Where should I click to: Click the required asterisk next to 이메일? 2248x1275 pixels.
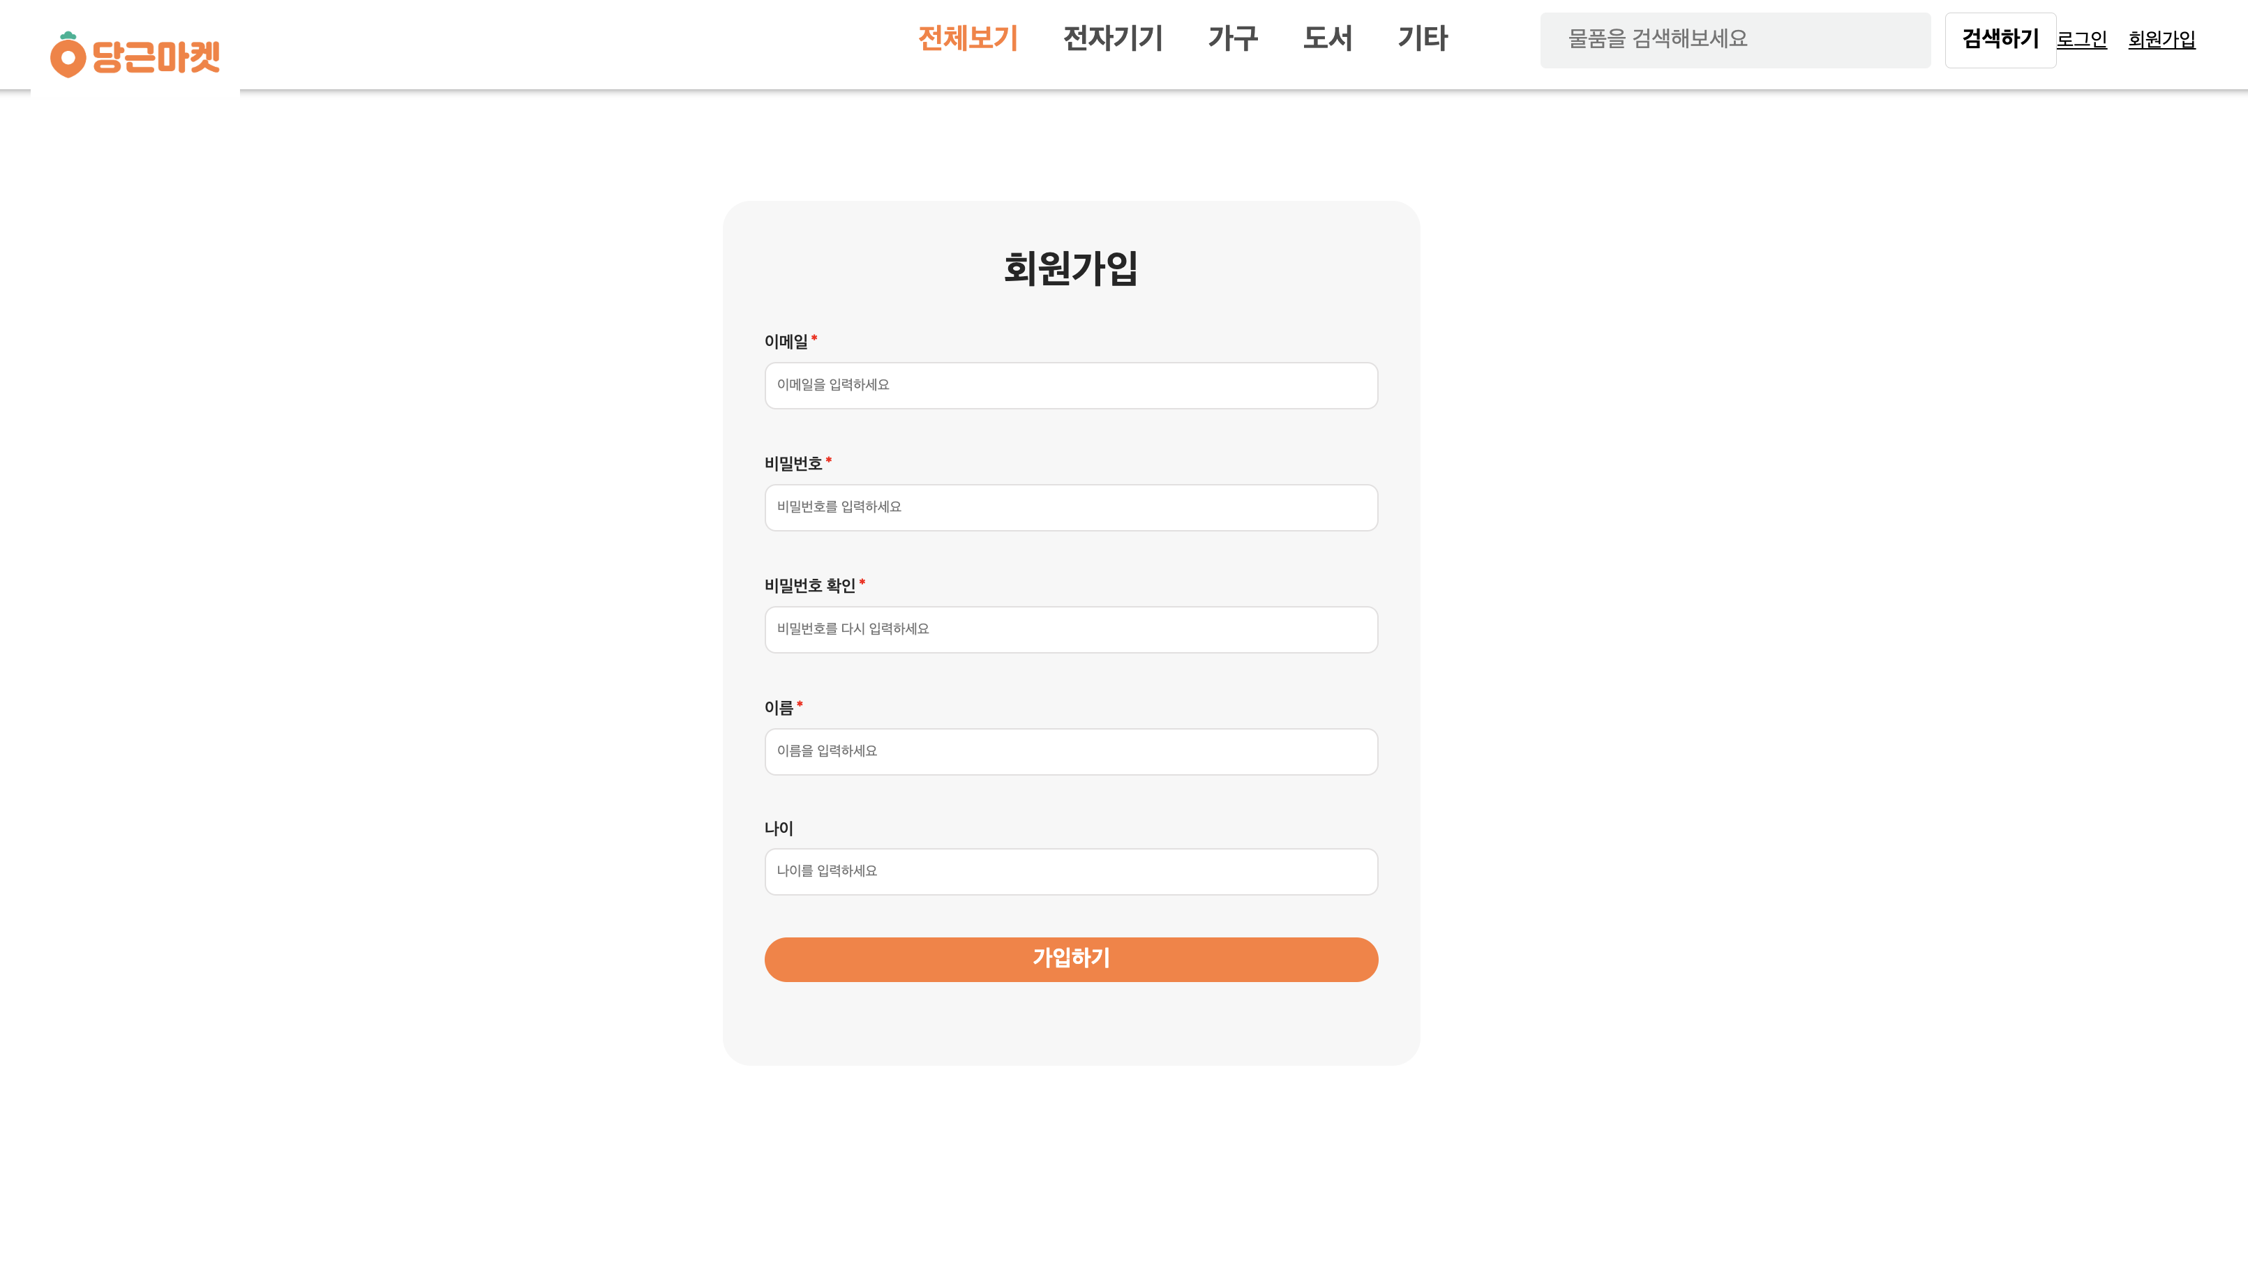pyautogui.click(x=816, y=340)
